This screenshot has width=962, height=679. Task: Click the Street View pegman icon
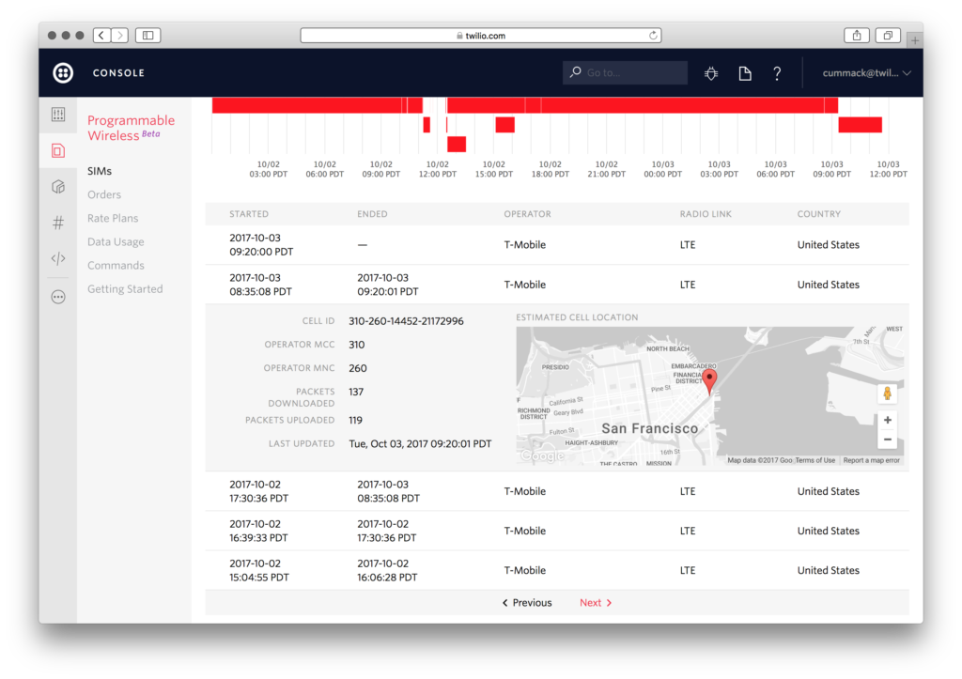click(x=887, y=394)
